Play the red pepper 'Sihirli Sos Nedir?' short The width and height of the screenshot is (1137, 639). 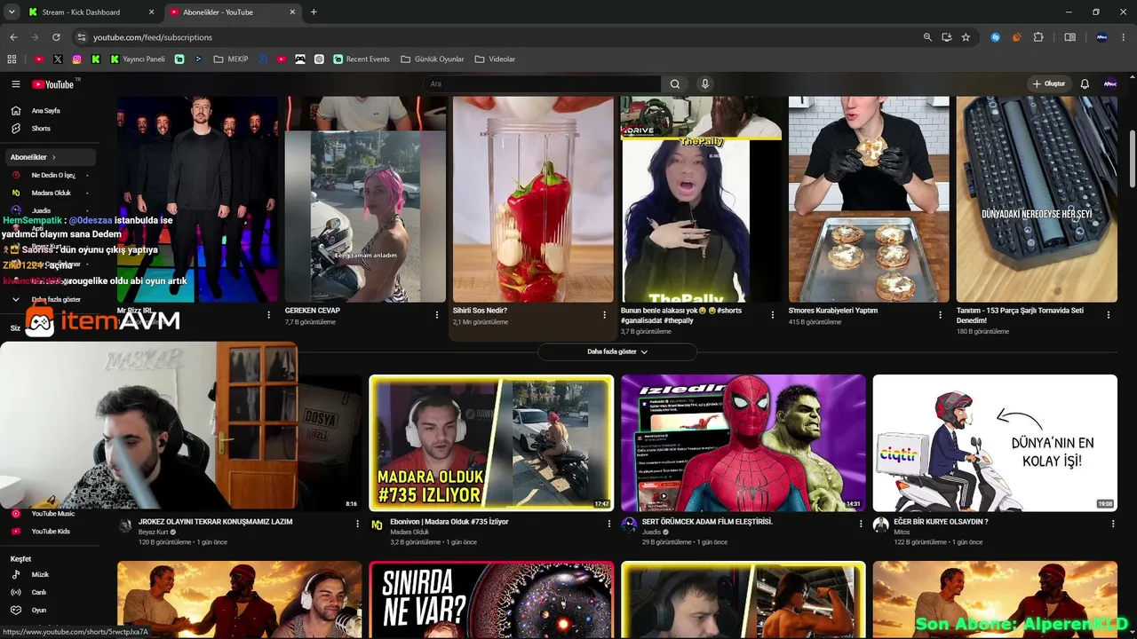pos(533,200)
